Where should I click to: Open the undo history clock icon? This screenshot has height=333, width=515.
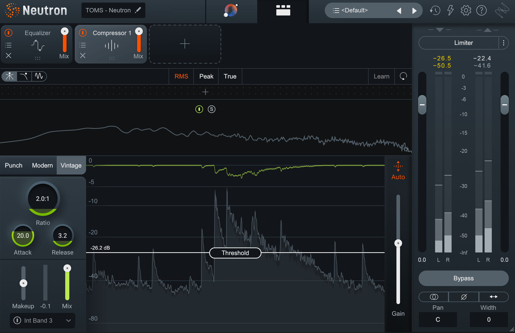(x=435, y=10)
